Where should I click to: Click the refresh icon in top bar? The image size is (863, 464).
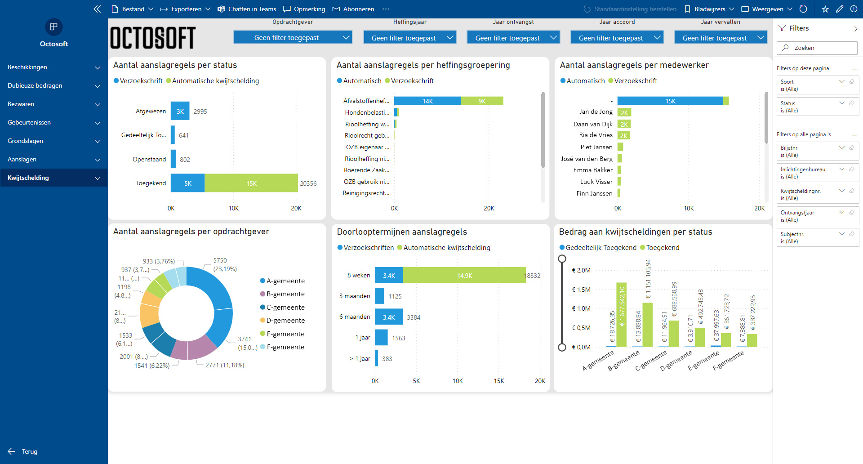804,9
